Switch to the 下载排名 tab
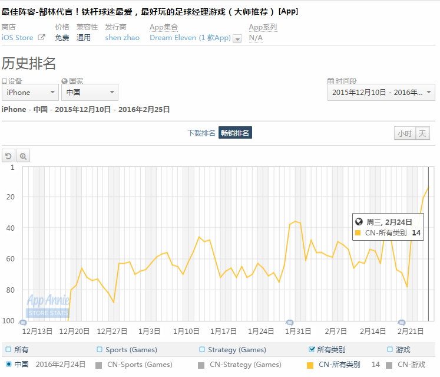The image size is (440, 377). click(201, 133)
